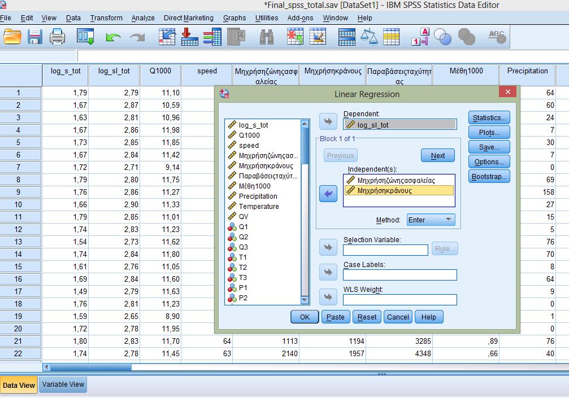Select the Data View tab
The image size is (569, 398).
[x=19, y=385]
